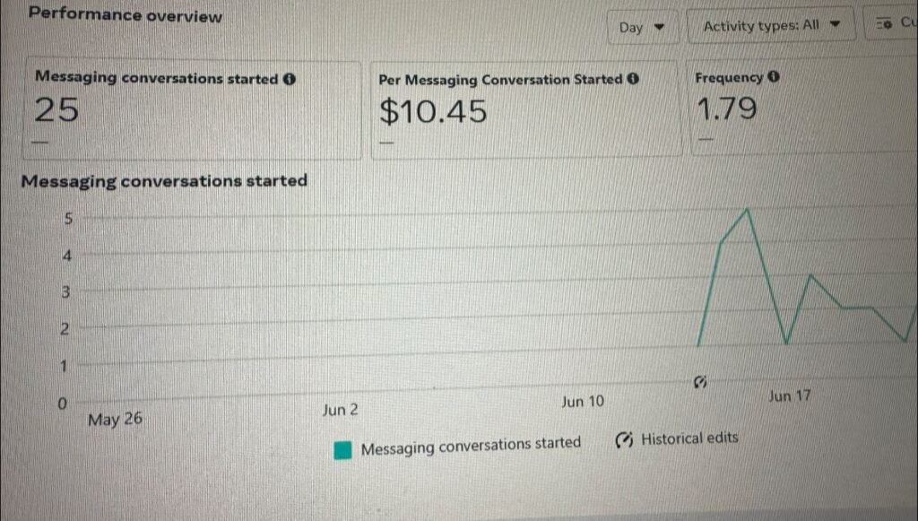Viewport: 918px width, 521px height.
Task: Click info icon next to Per Messaging Conversation Started
Action: 634,79
